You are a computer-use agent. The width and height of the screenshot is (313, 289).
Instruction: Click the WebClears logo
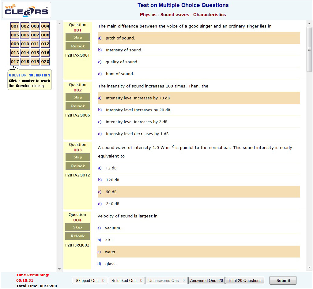point(27,10)
